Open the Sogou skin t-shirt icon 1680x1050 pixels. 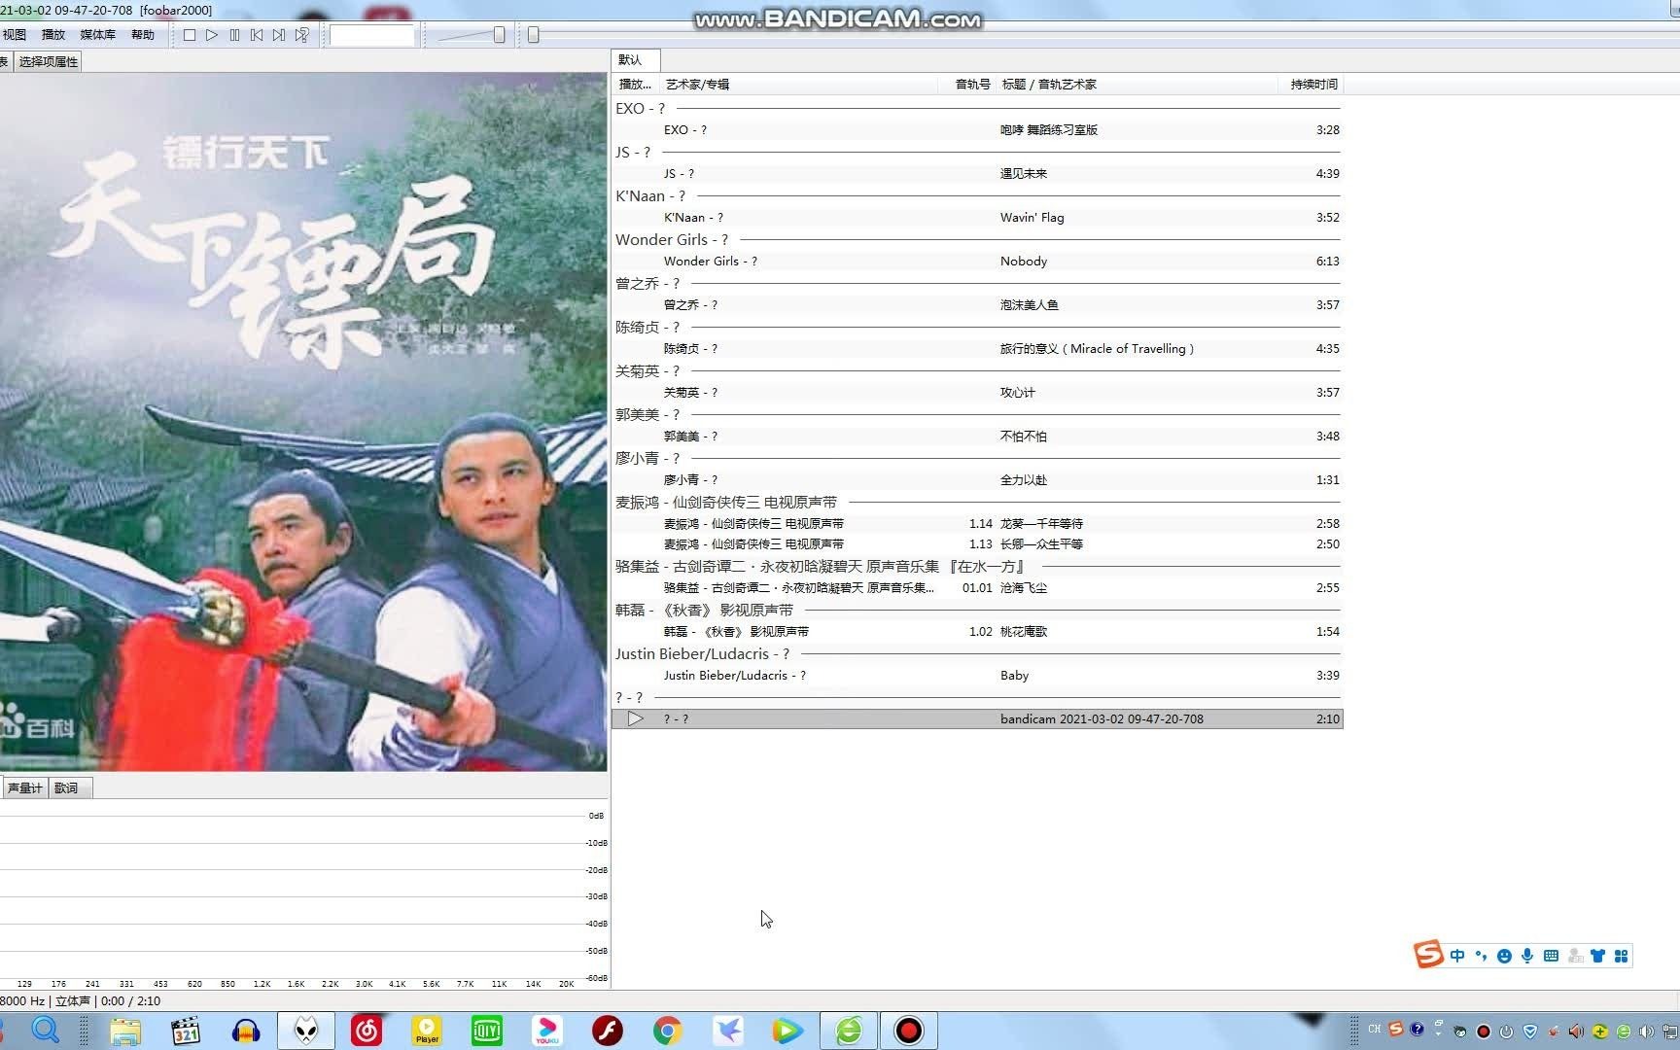point(1597,956)
